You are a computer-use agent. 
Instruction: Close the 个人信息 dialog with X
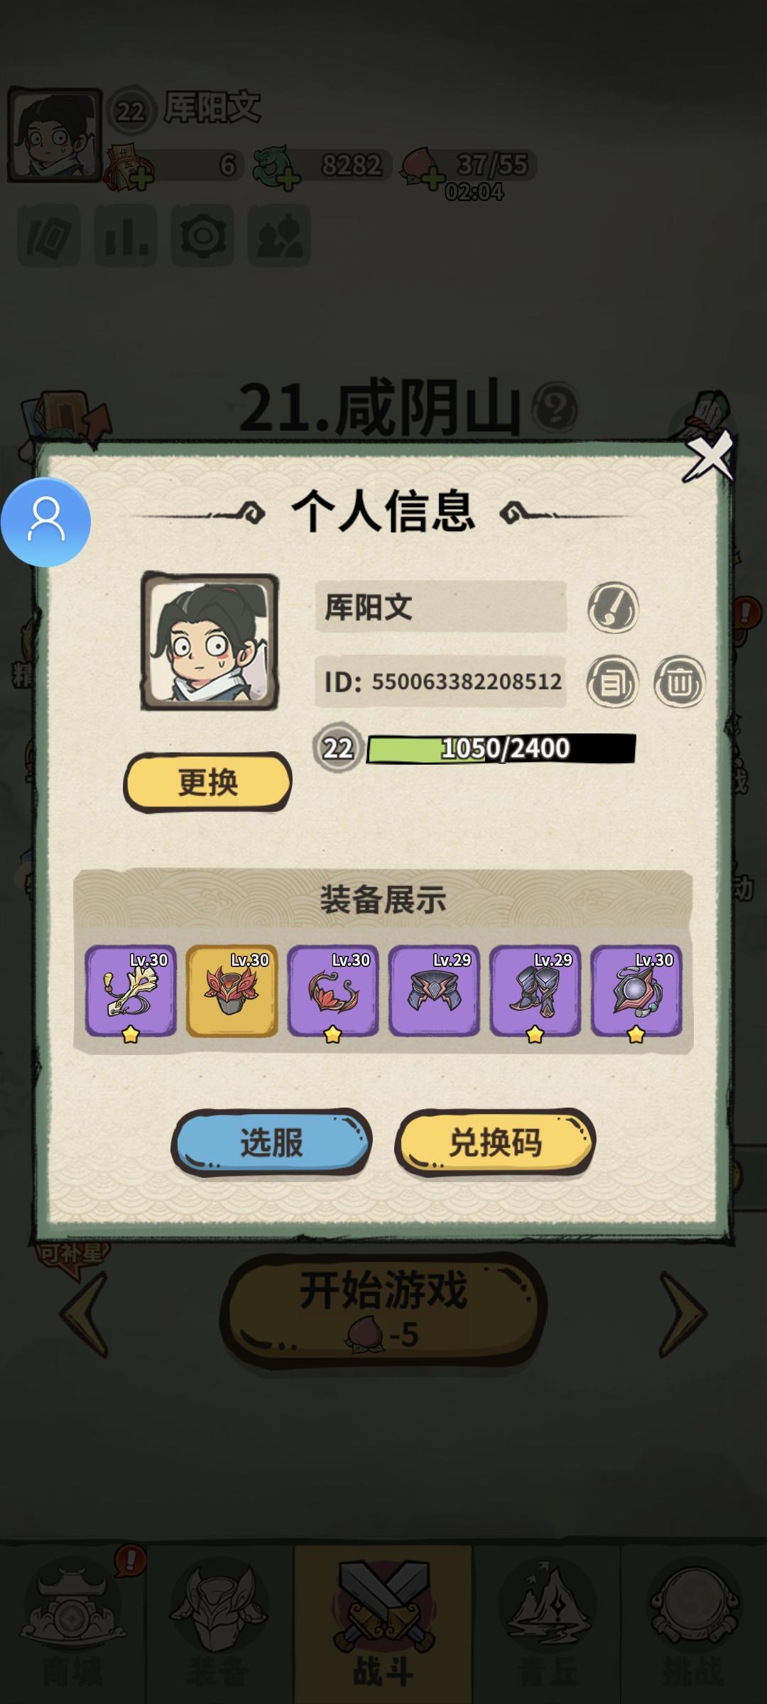coord(708,455)
